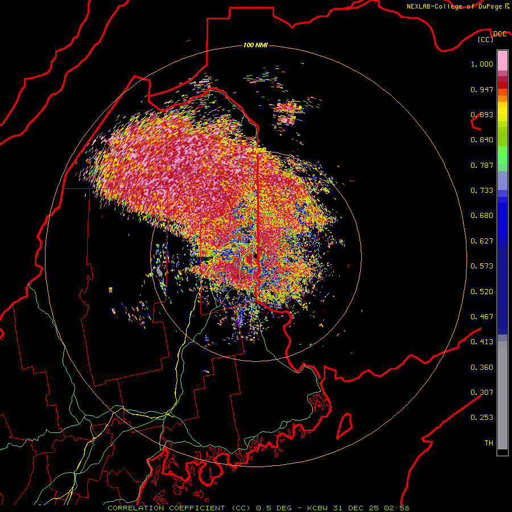Click the 100 NMI range ring label

pos(255,45)
